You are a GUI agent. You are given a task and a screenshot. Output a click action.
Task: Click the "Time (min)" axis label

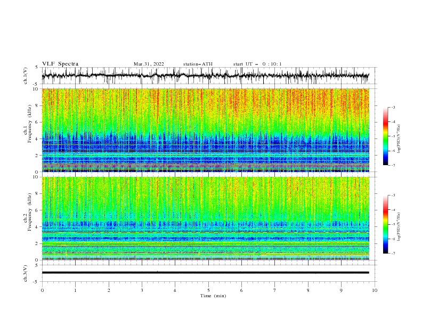coord(213,296)
